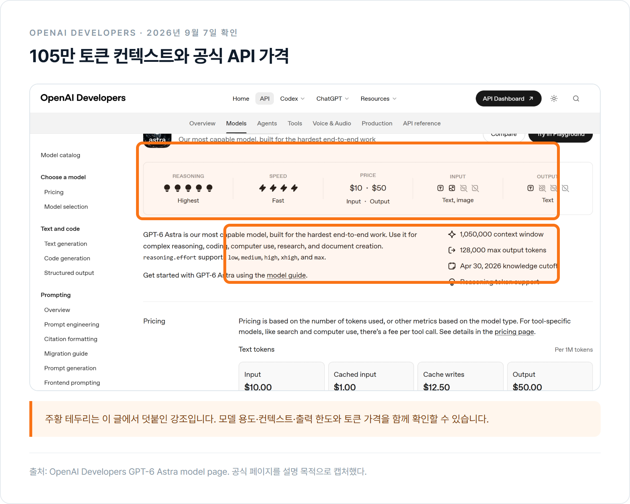Click the Input $10.00 price card
The image size is (630, 504).
281,376
